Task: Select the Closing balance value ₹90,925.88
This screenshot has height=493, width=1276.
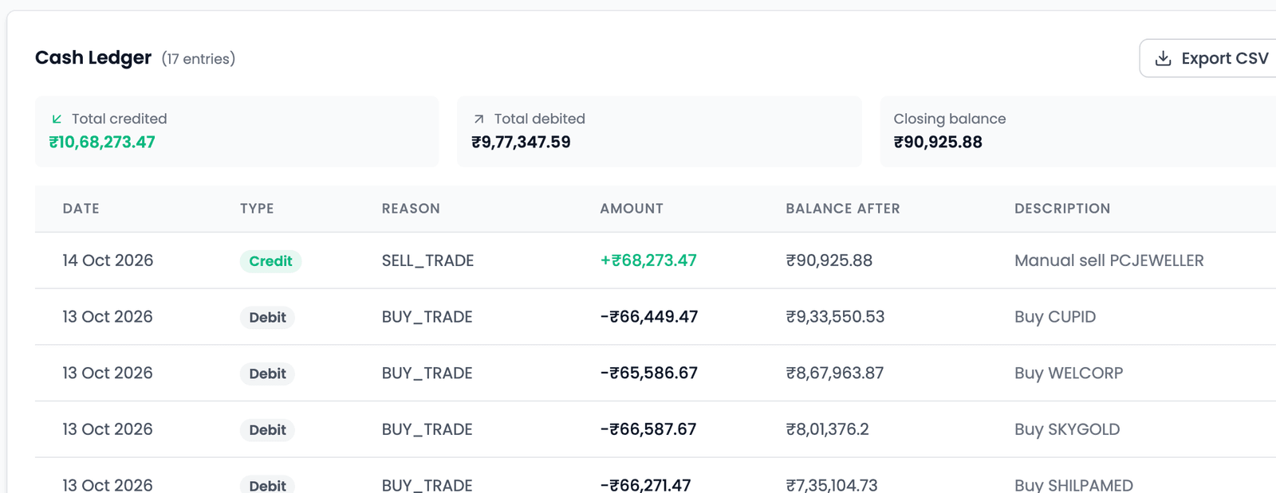Action: (x=938, y=142)
